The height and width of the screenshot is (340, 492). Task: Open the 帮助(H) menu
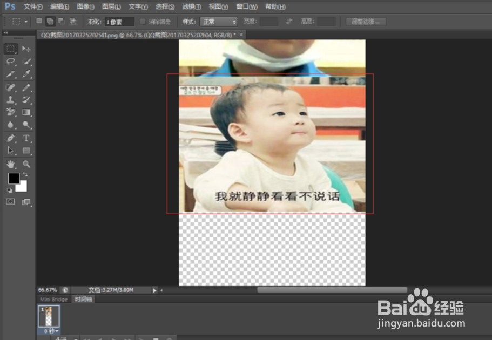(275, 6)
